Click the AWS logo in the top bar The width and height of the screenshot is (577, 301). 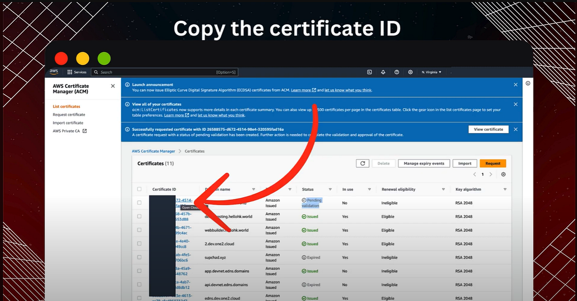(54, 72)
